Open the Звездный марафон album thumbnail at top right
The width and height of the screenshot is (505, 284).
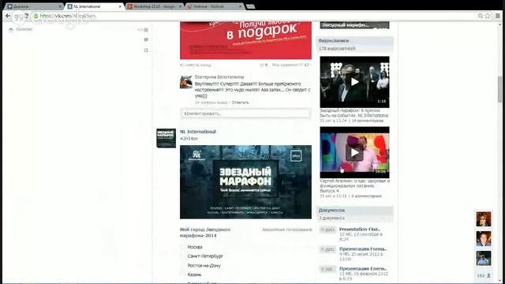354,25
